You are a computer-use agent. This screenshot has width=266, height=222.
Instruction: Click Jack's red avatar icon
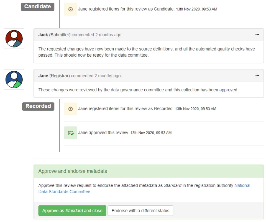[14, 39]
